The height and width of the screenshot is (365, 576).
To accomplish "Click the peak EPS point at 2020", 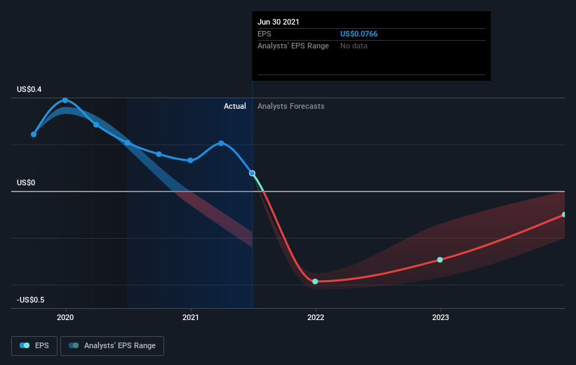I will click(x=65, y=100).
